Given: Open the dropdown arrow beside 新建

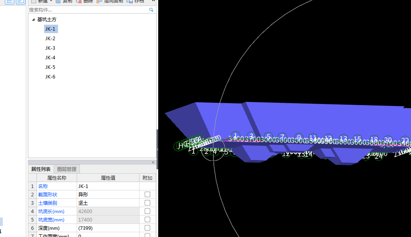Looking at the screenshot, I should coord(51,1).
